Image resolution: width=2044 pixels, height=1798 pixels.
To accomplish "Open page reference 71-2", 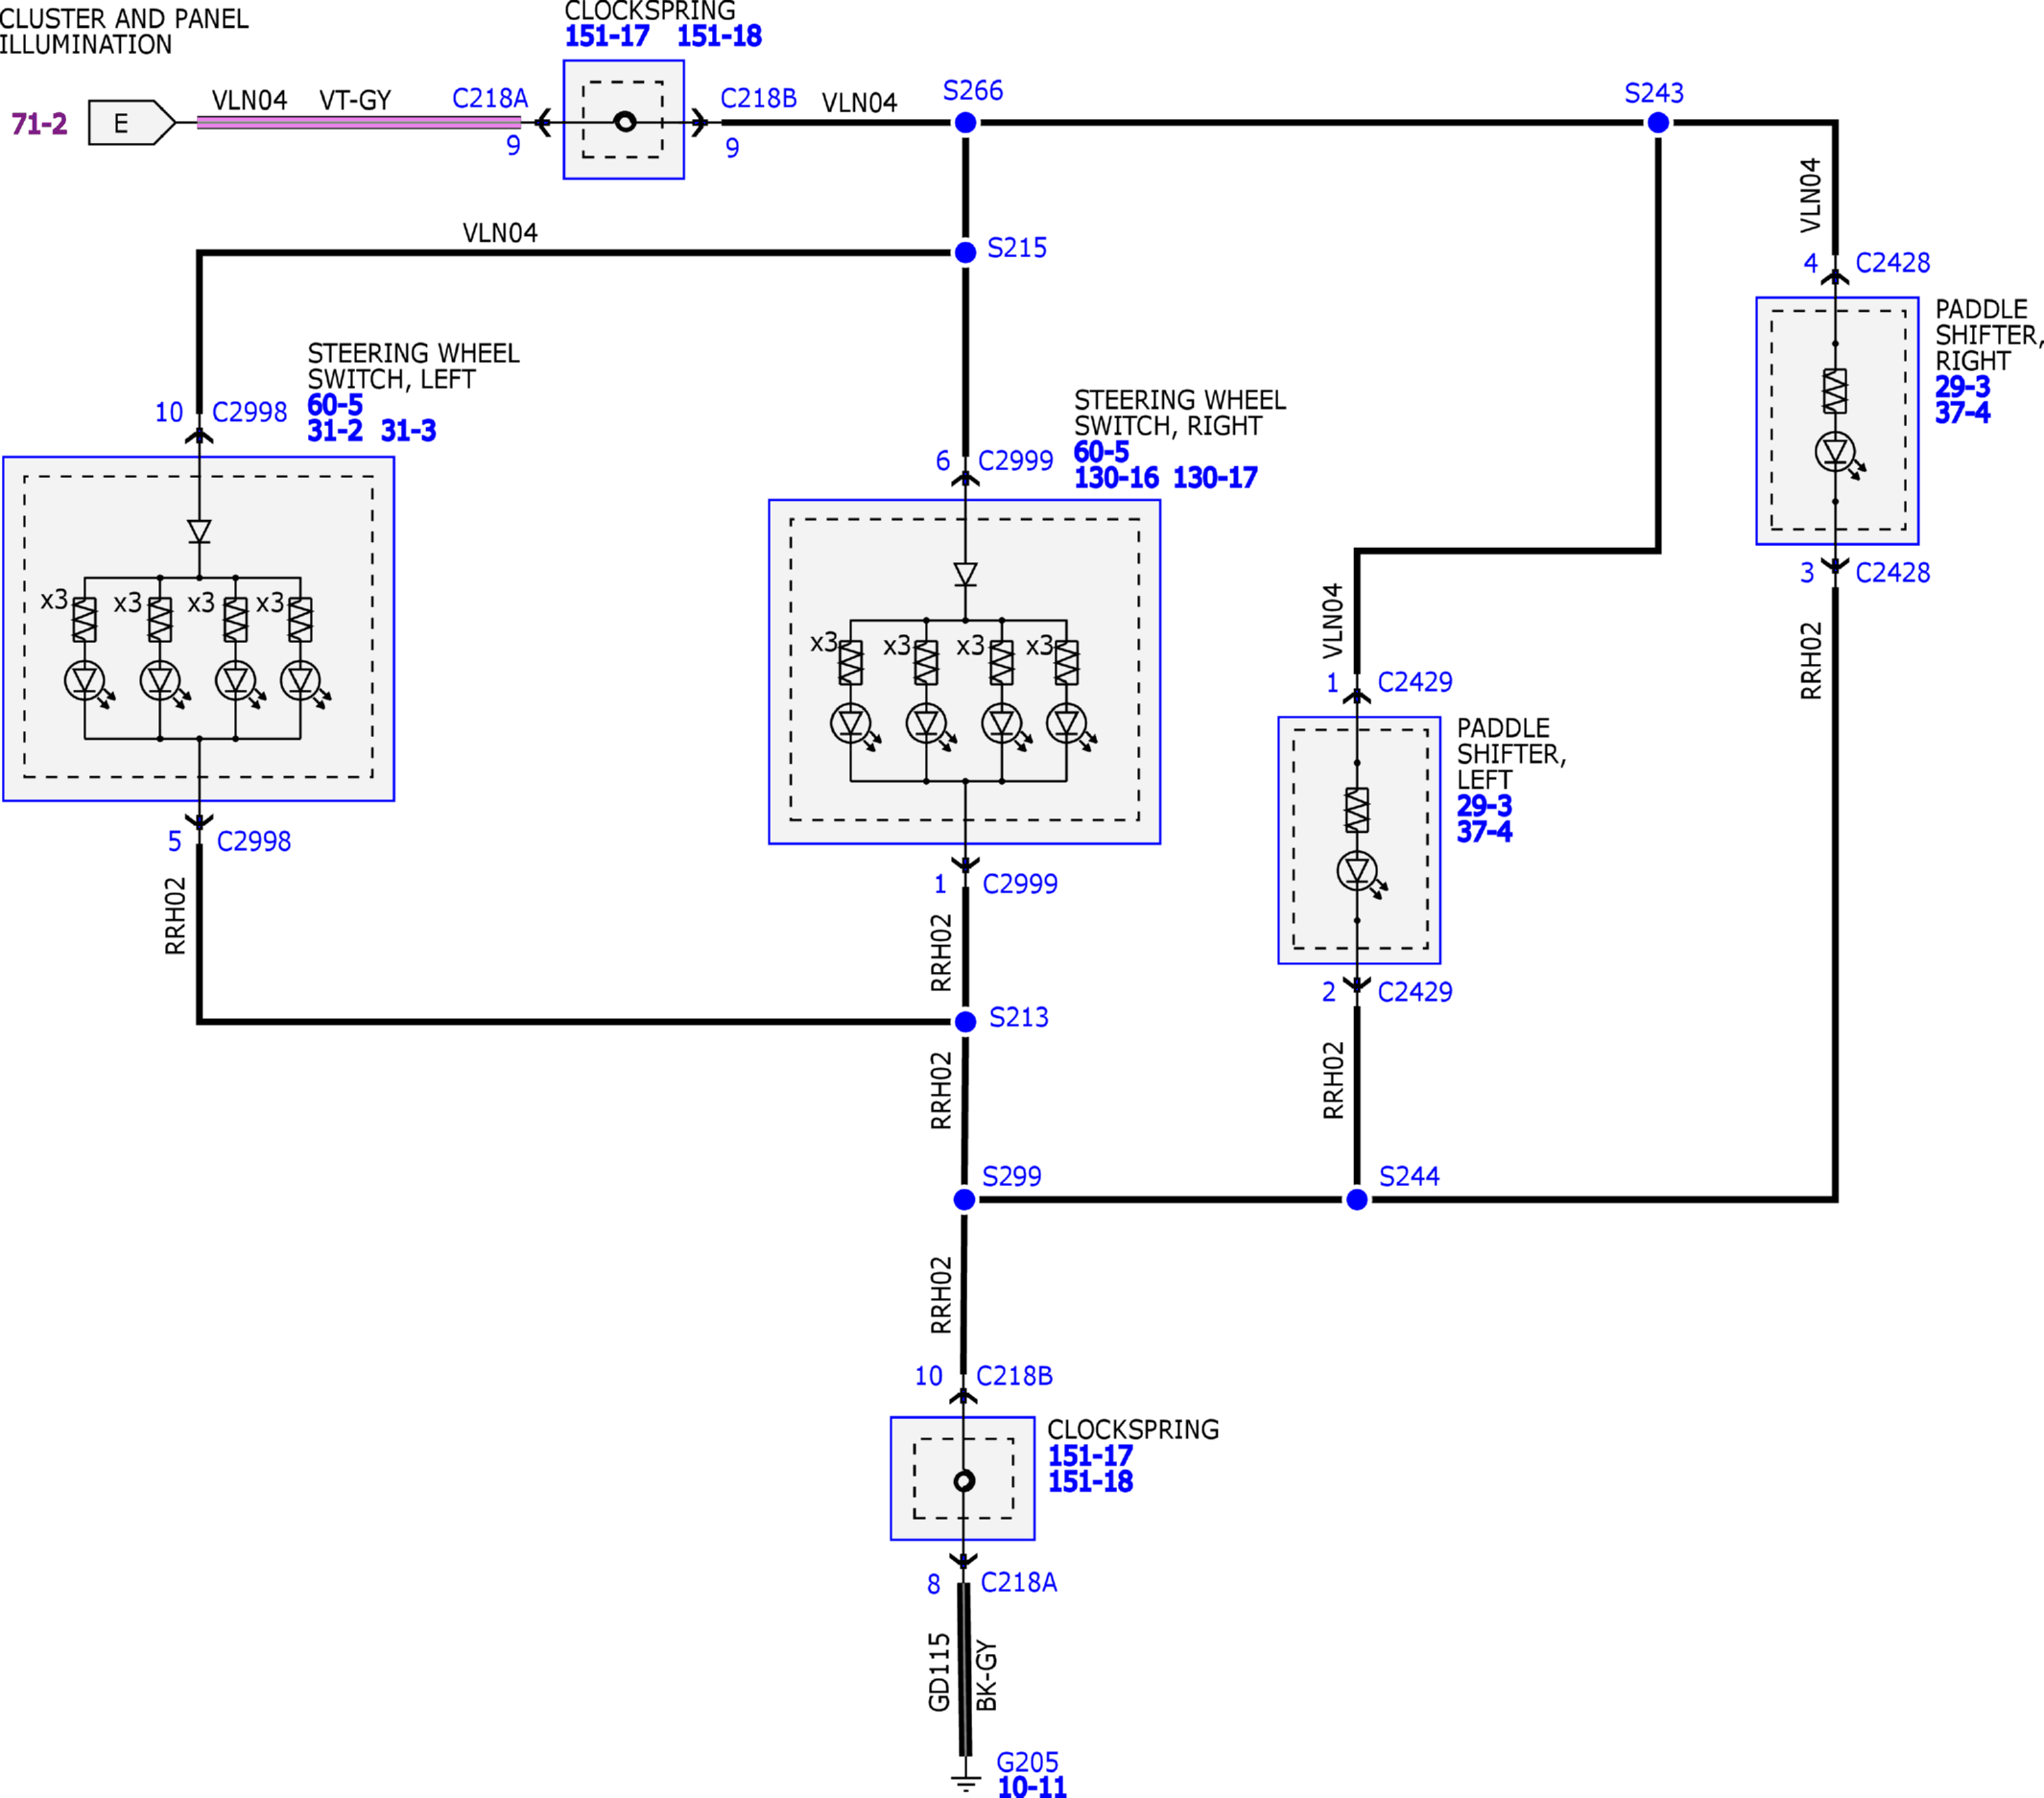I will point(39,124).
